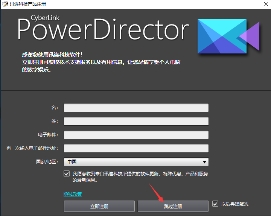The width and height of the screenshot is (271, 216).
Task: Open the 隐私政策 privacy policy link
Action: click(73, 194)
